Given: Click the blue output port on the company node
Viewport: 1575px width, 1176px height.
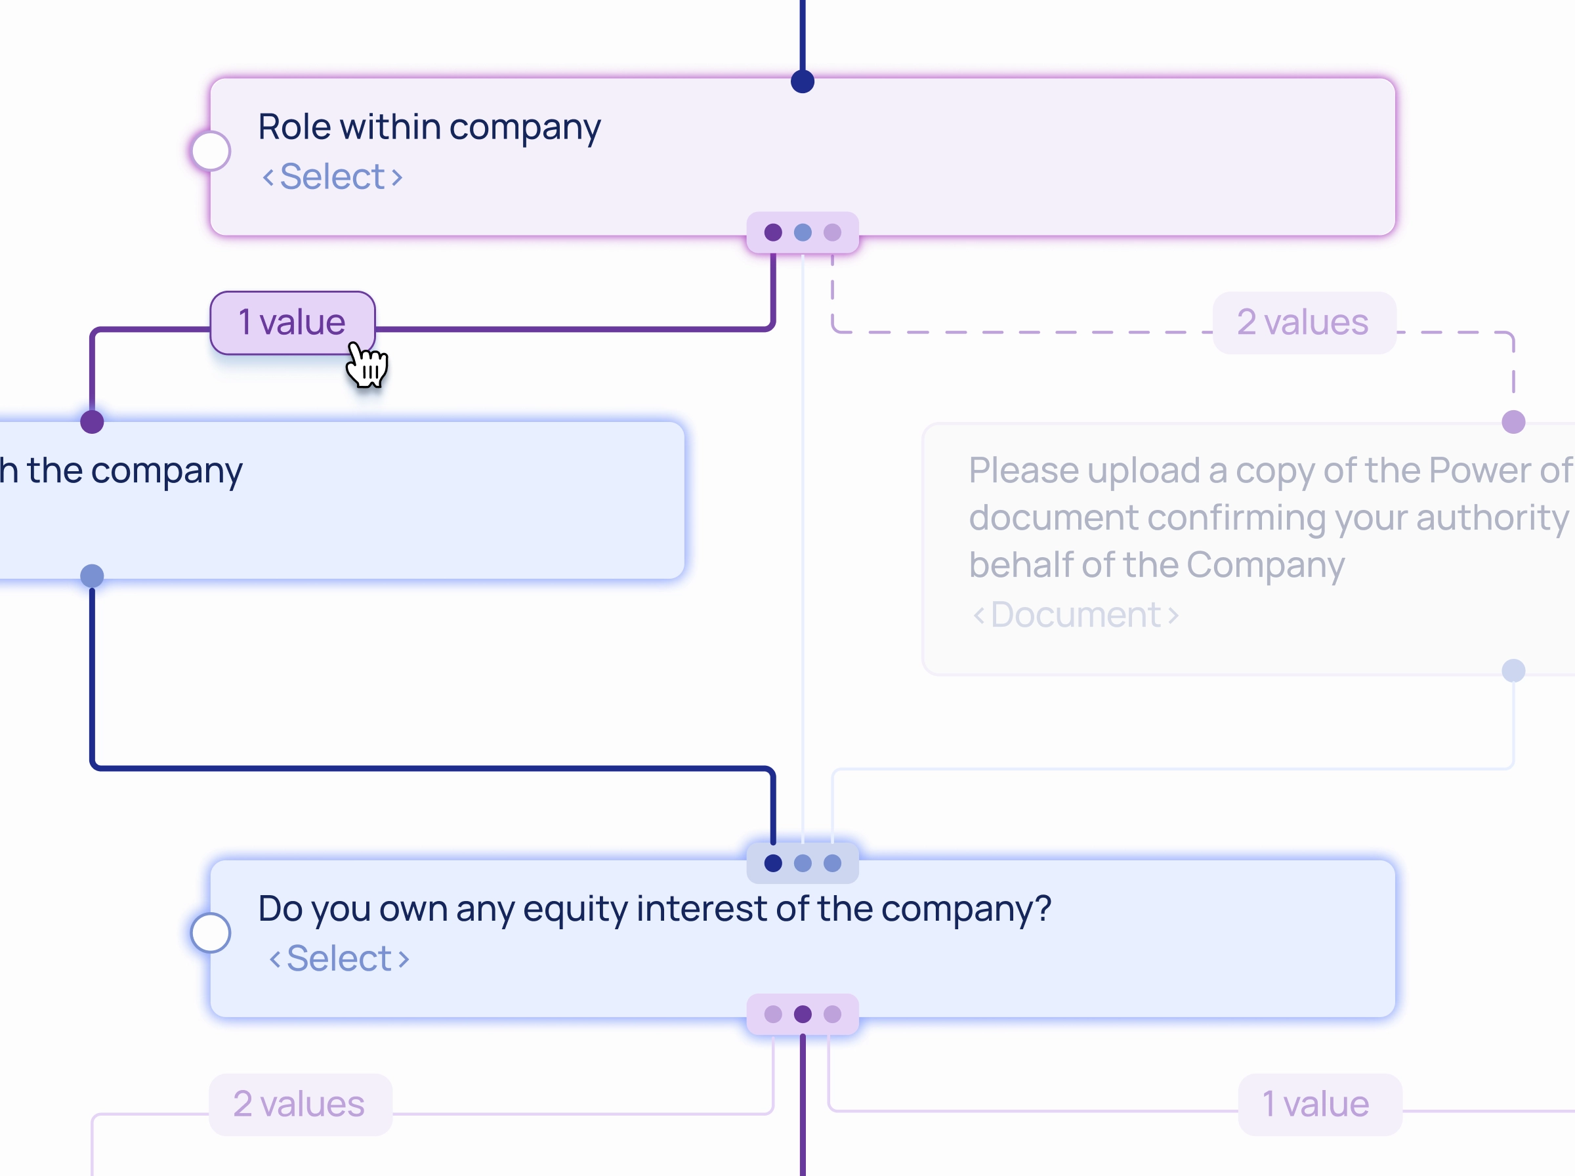Looking at the screenshot, I should tap(91, 574).
